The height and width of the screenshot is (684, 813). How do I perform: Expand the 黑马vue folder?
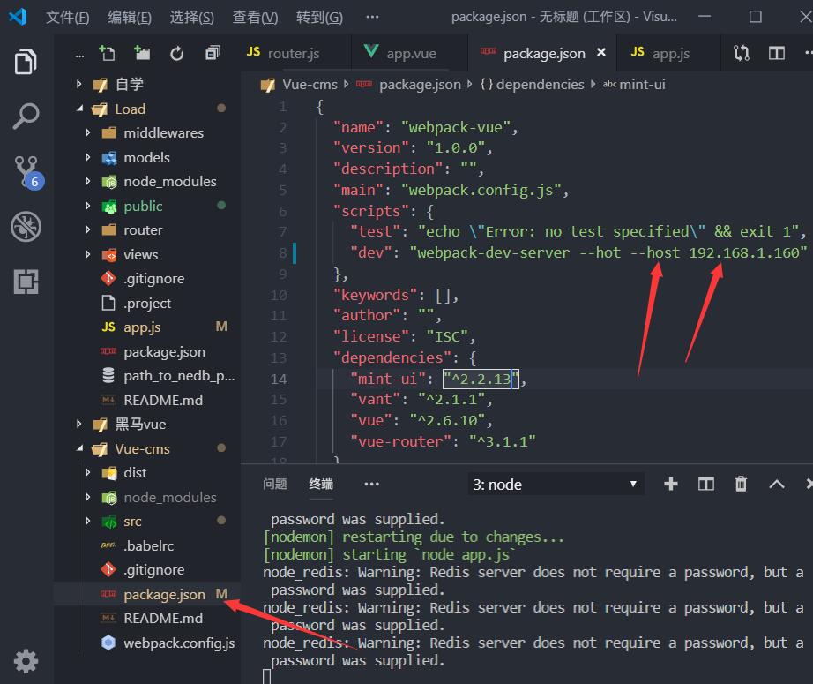pyautogui.click(x=140, y=425)
